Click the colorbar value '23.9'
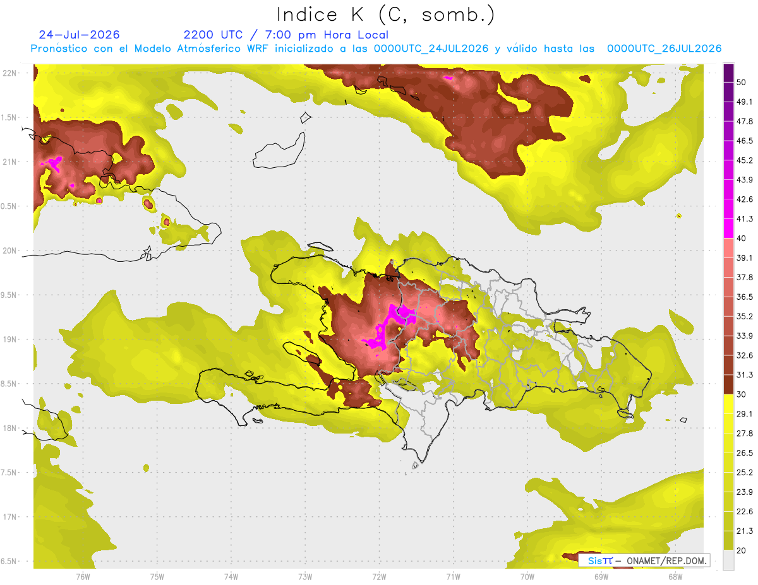 click(743, 492)
